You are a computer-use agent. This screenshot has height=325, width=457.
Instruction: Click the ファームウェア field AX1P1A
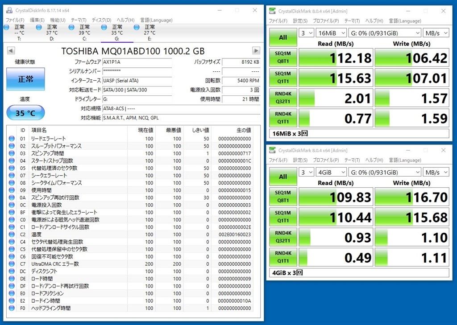(137, 62)
